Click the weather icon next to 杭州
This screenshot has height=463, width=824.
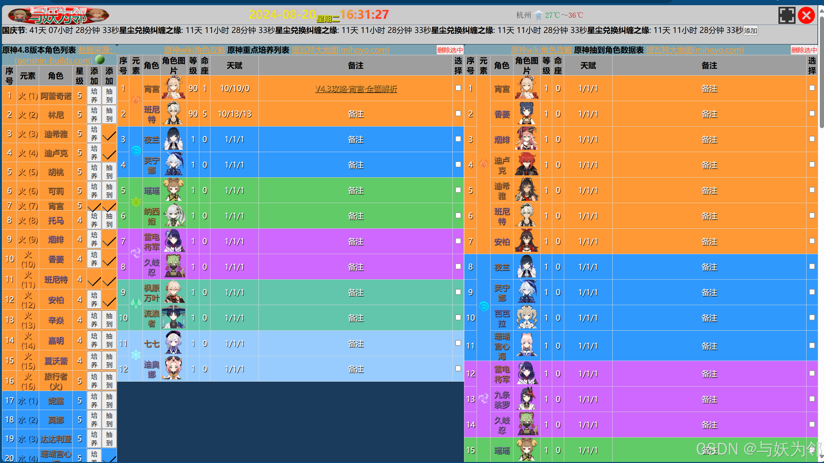(538, 15)
